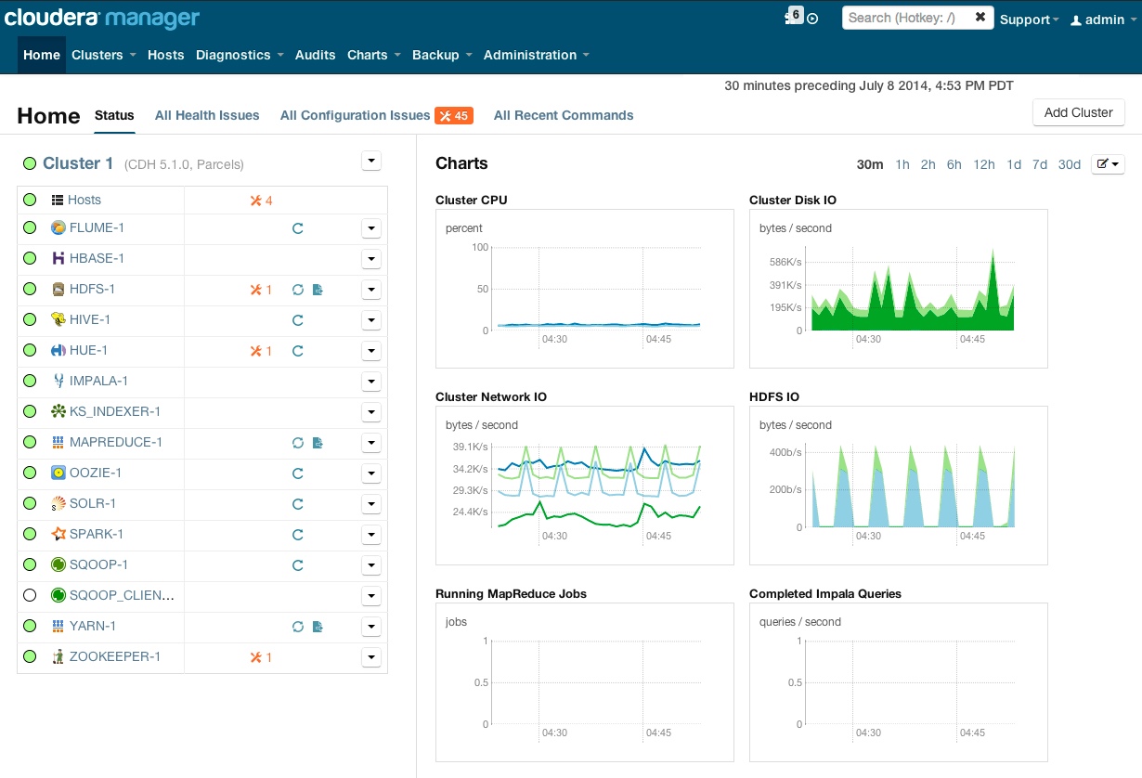Click the restart icon in the SPARK-1 row
The height and width of the screenshot is (778, 1142).
(298, 535)
